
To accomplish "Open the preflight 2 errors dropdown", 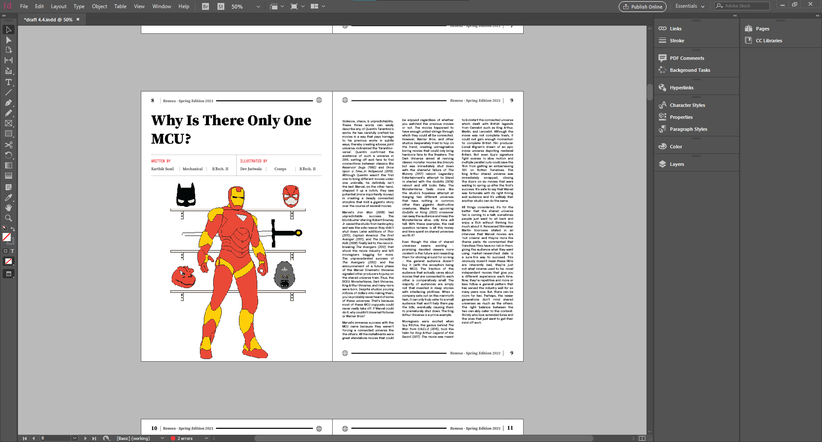I will [206, 438].
